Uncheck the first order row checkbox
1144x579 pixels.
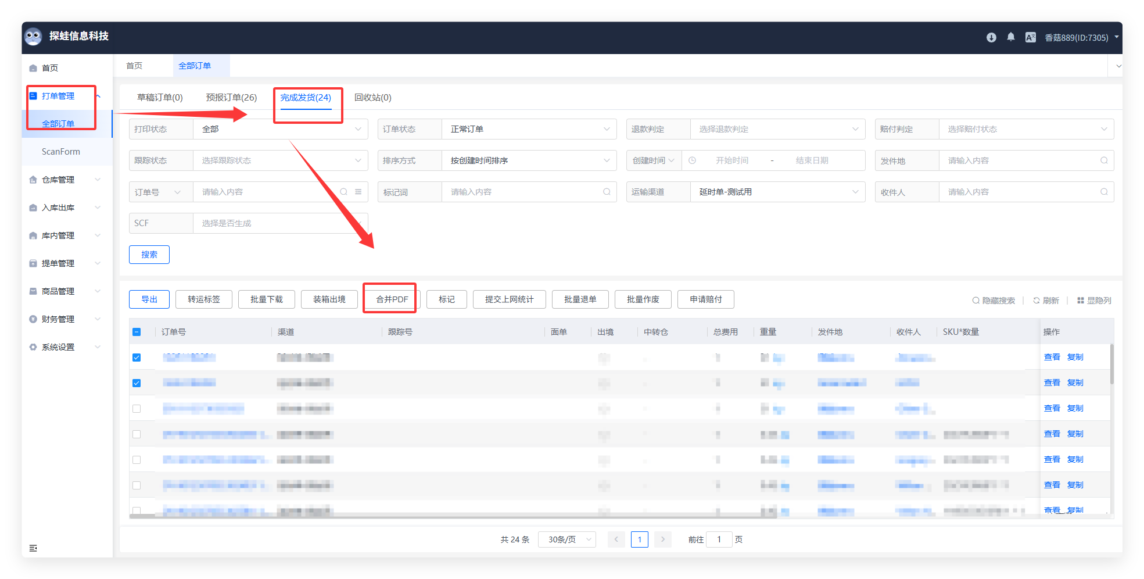[137, 358]
